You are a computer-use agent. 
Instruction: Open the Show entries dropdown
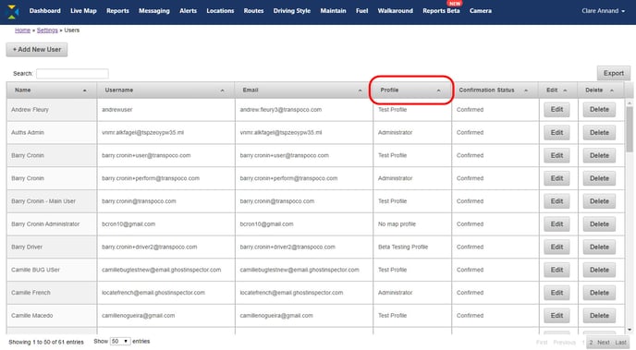pyautogui.click(x=120, y=342)
